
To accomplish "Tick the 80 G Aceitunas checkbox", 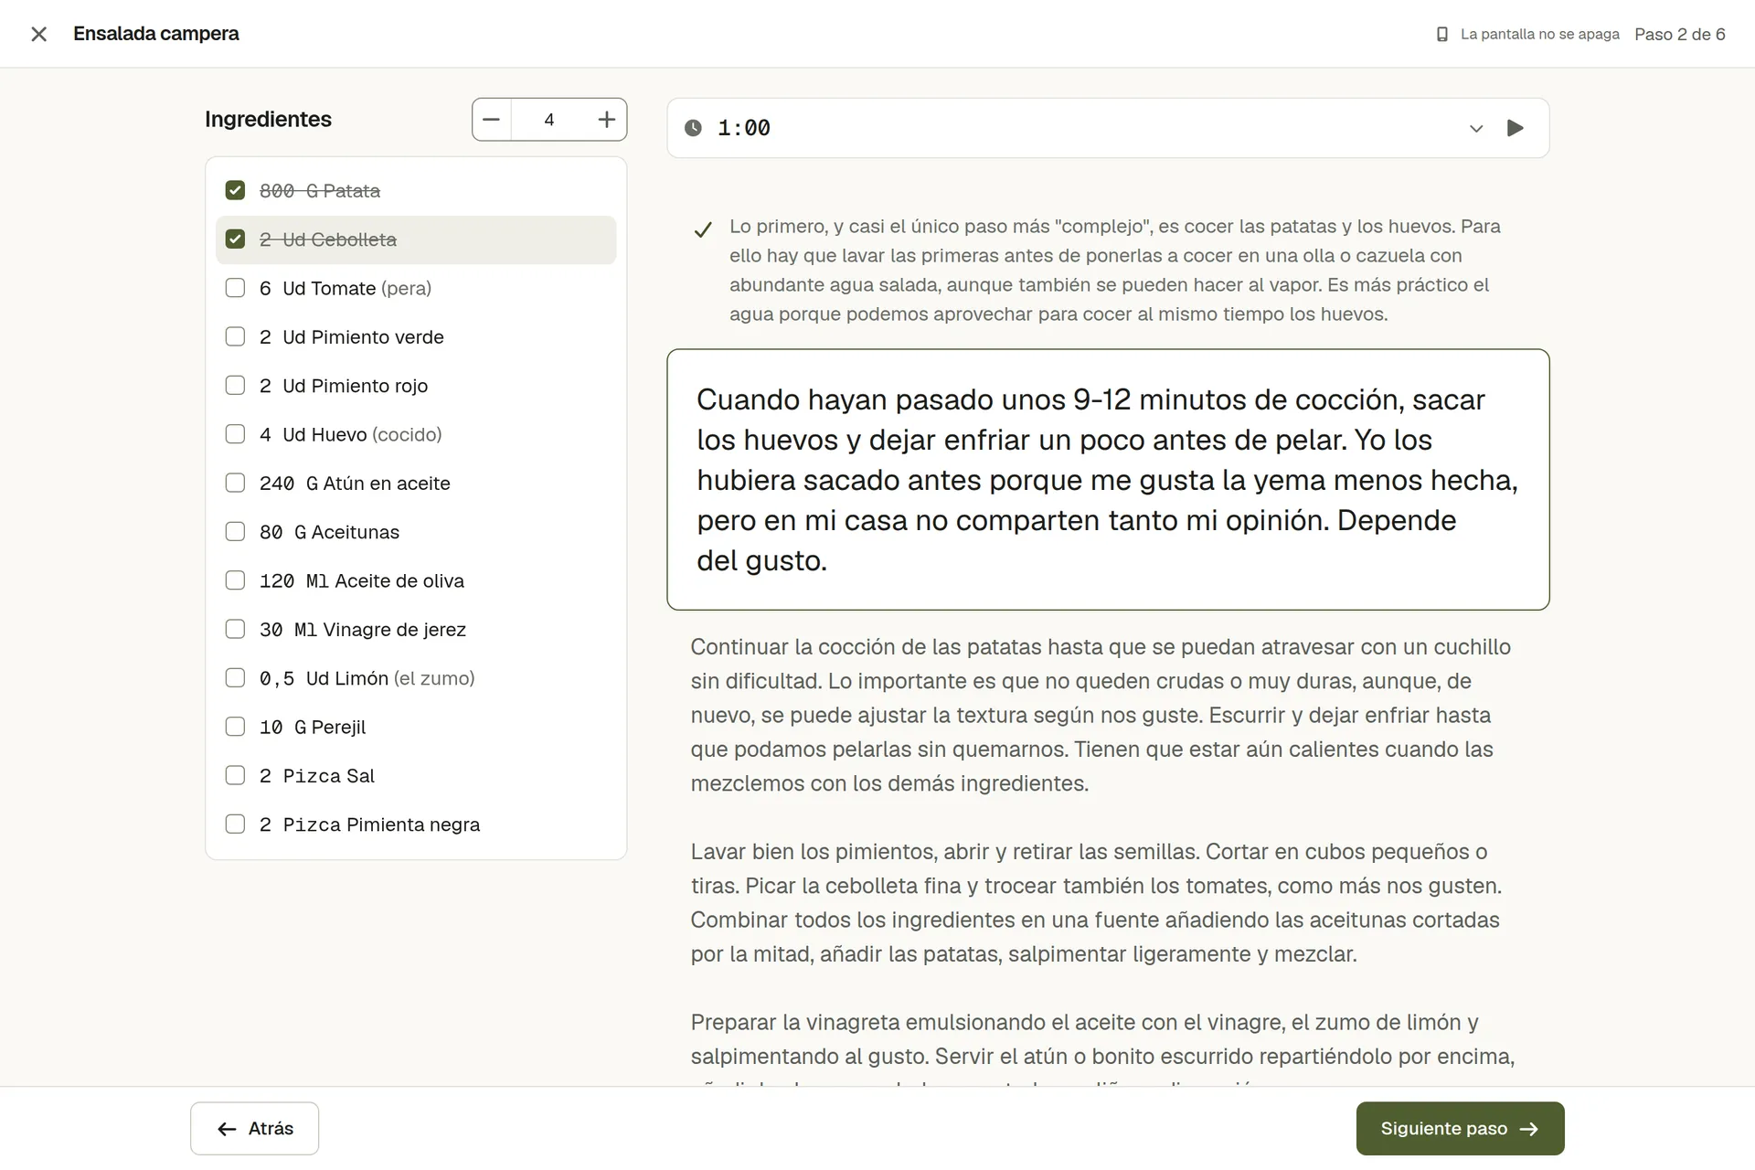I will [235, 531].
